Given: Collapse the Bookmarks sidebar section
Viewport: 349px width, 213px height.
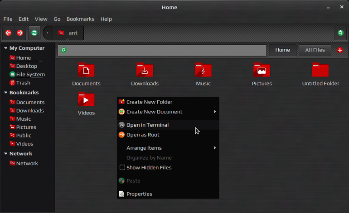Looking at the screenshot, I should point(6,92).
